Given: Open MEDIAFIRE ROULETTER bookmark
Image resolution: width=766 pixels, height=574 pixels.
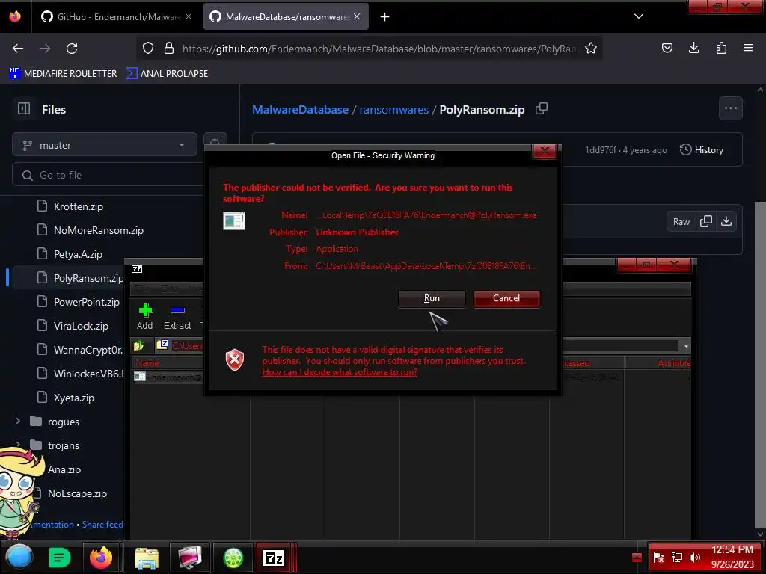Looking at the screenshot, I should pos(63,74).
